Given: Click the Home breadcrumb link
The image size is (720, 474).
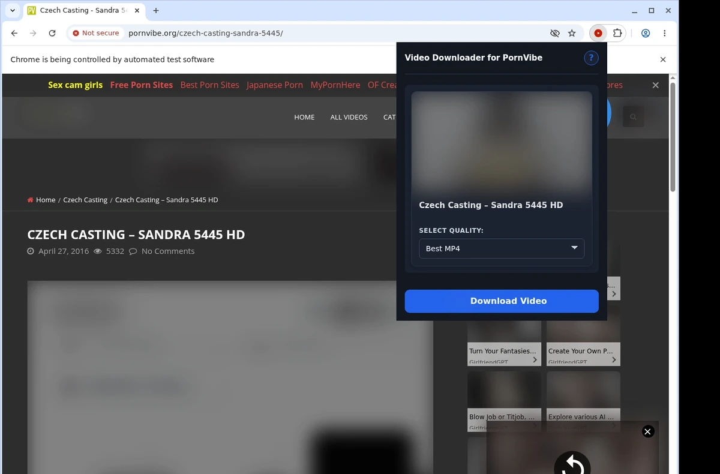Looking at the screenshot, I should point(46,200).
